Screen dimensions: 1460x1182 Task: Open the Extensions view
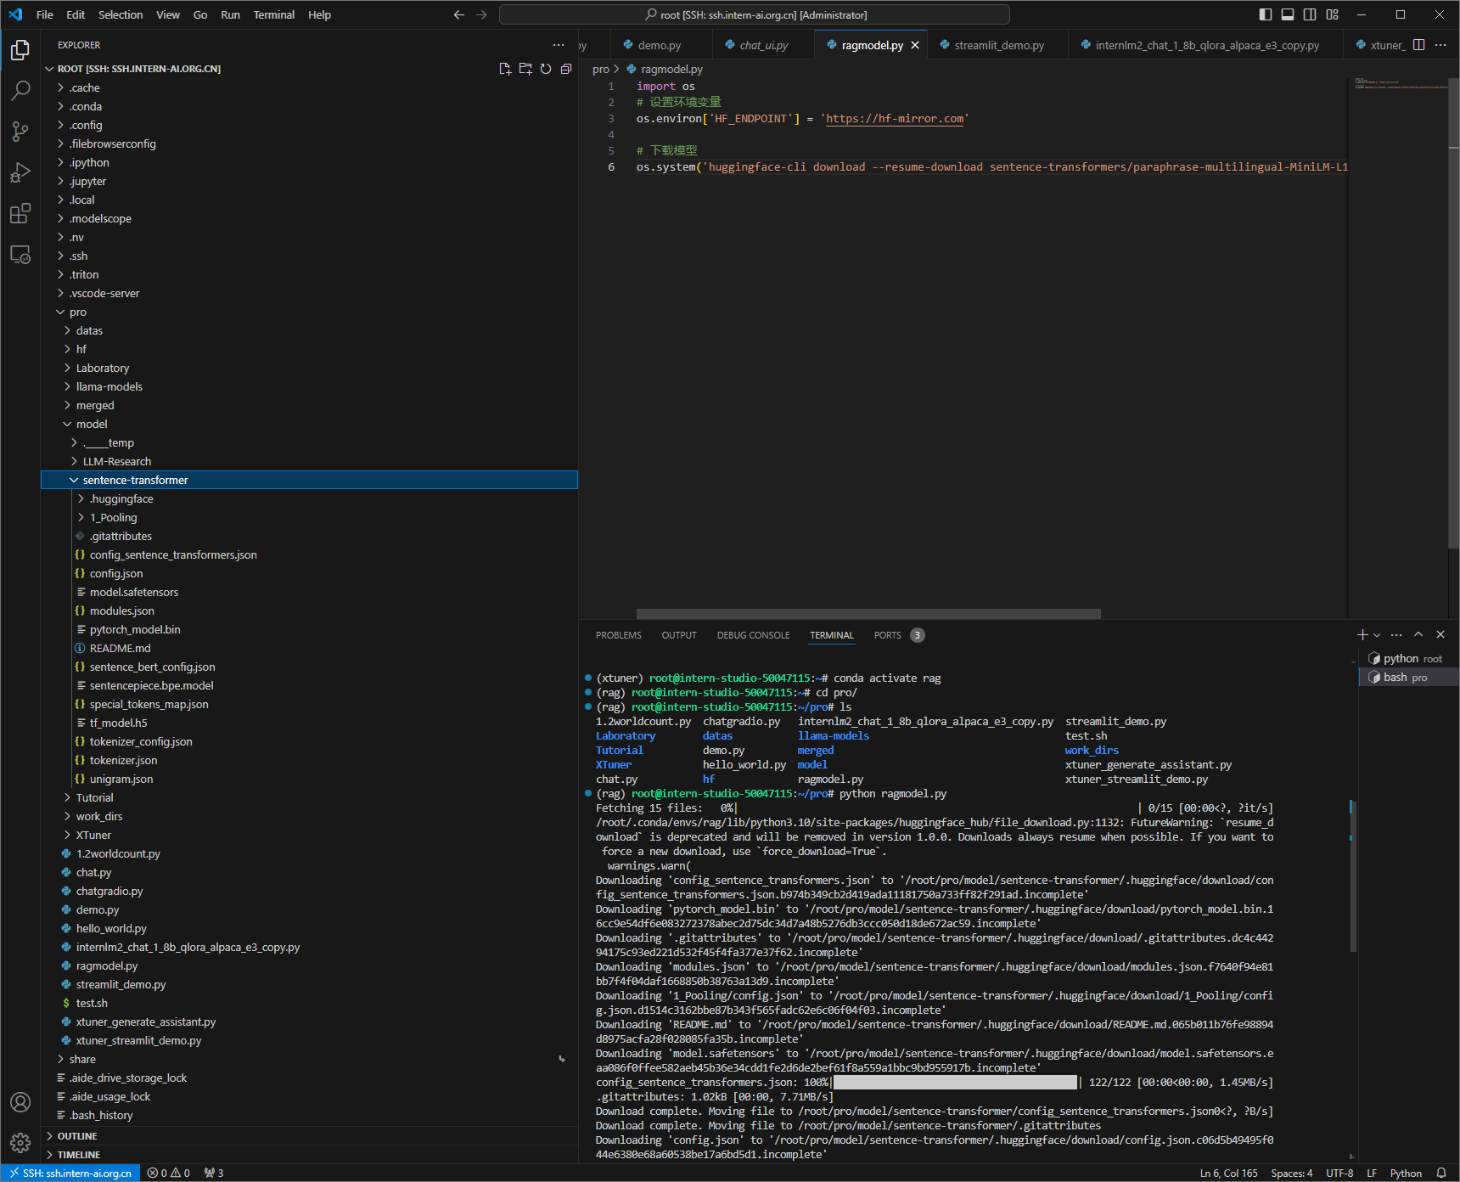coord(20,213)
